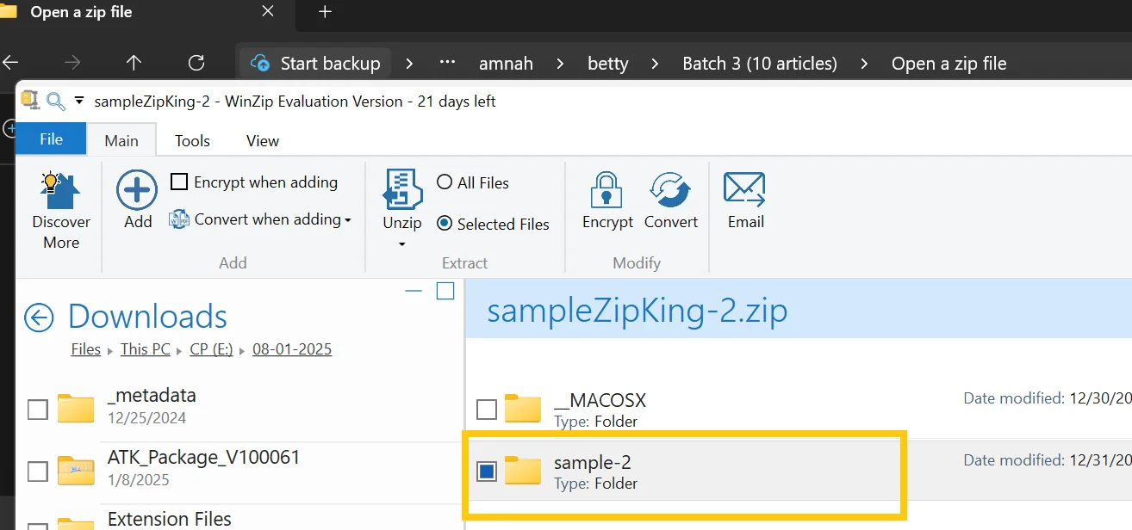Uncheck the sample-2 folder checkbox
The width and height of the screenshot is (1132, 530).
click(487, 471)
